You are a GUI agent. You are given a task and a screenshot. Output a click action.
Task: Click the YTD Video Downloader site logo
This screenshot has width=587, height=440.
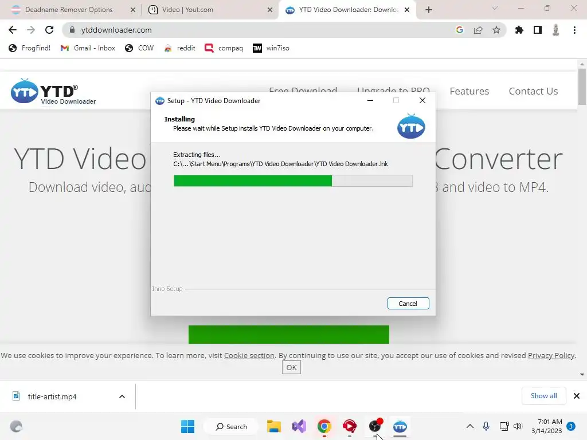[x=53, y=92]
